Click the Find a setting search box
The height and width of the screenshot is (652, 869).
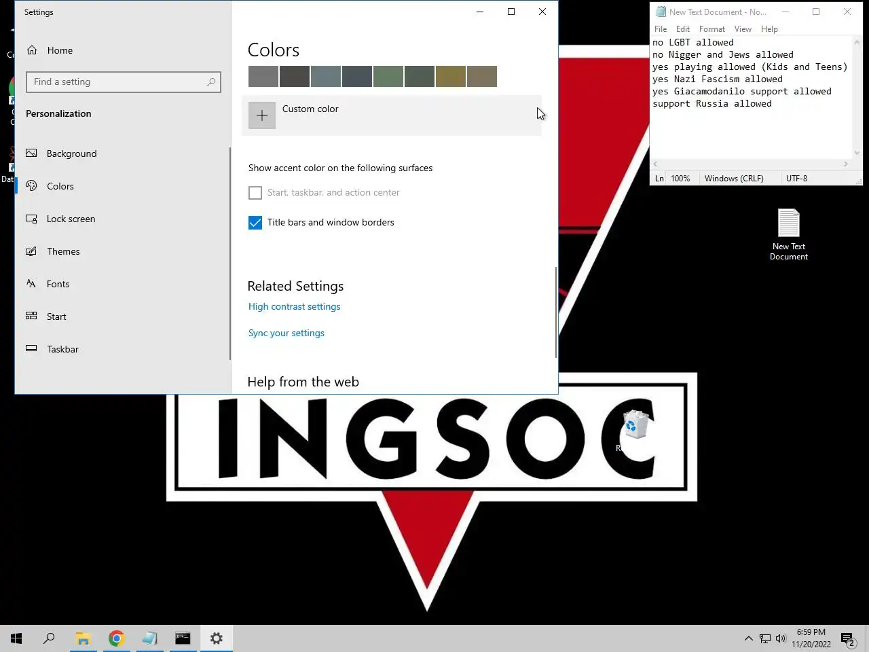tap(124, 81)
